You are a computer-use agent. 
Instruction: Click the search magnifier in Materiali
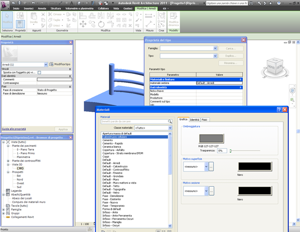pyautogui.click(x=170, y=122)
